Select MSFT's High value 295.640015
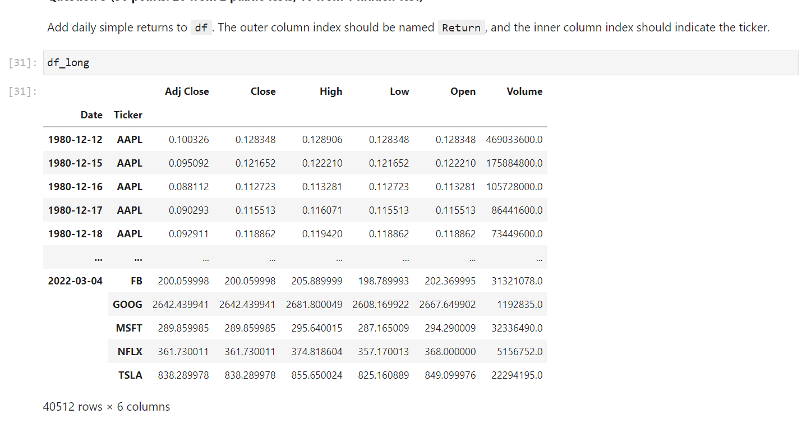 click(317, 328)
